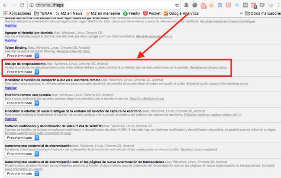Click the chrome://flags address bar
This screenshot has width=281, height=178.
click(x=104, y=5)
